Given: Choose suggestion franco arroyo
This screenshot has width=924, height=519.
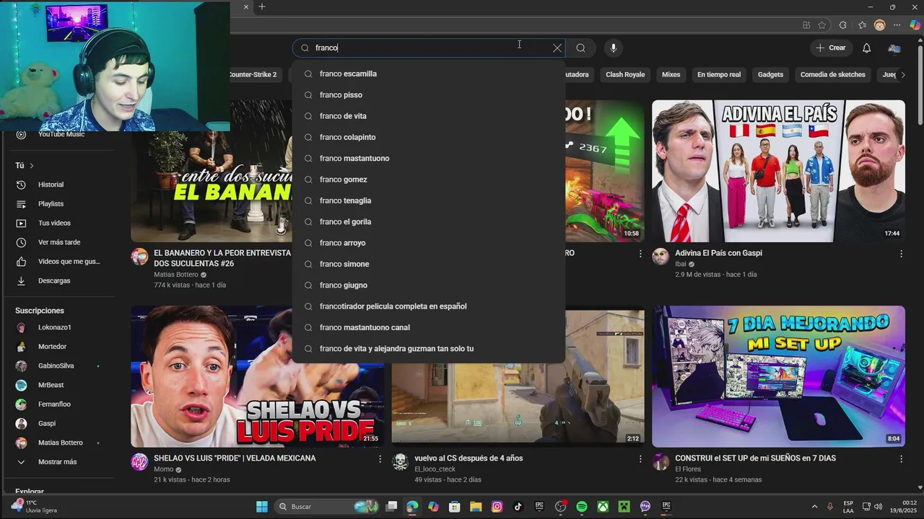Looking at the screenshot, I should click(x=429, y=243).
